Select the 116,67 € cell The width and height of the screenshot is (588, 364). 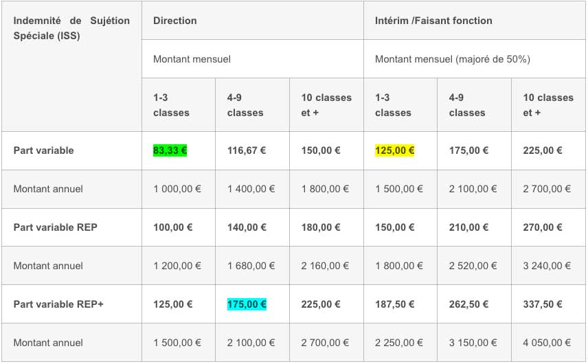247,150
